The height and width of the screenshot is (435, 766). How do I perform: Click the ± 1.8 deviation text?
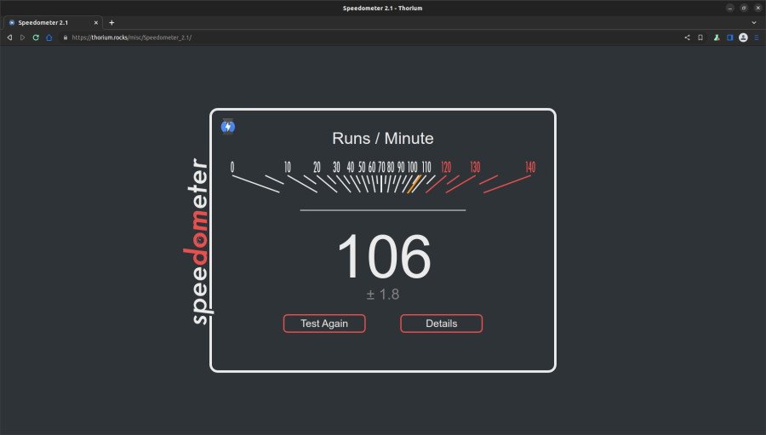point(383,295)
